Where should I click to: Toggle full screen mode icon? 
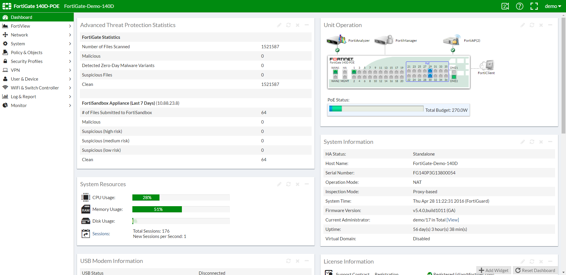(534, 6)
